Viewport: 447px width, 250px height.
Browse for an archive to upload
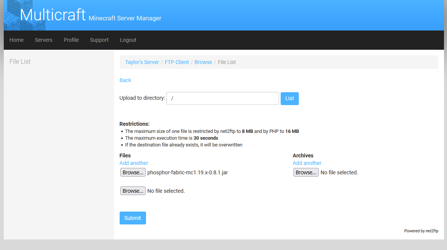coord(306,172)
